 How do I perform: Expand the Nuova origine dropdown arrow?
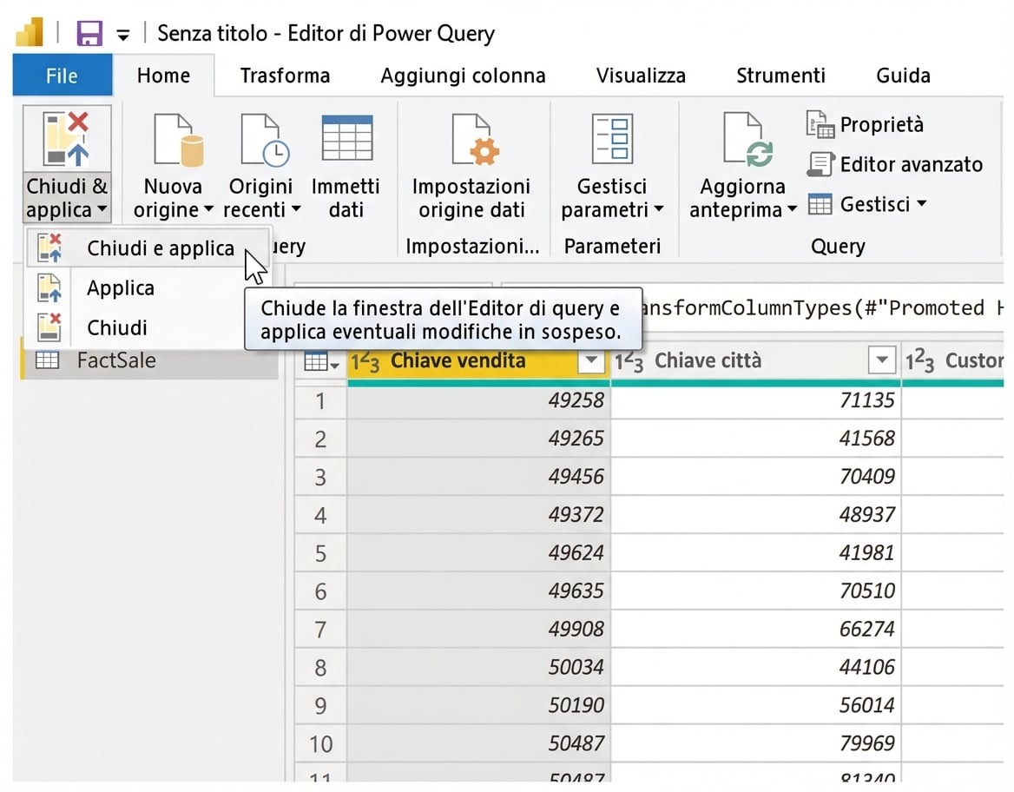208,209
